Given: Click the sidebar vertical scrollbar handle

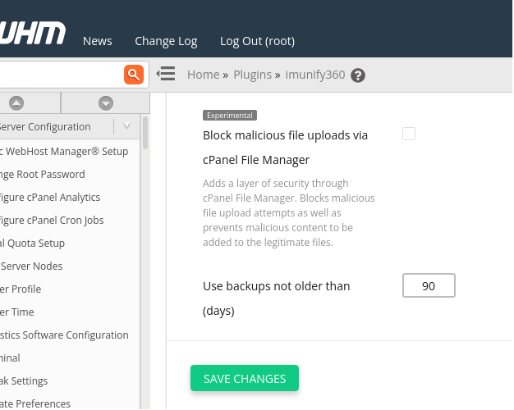Looking at the screenshot, I should 145,133.
